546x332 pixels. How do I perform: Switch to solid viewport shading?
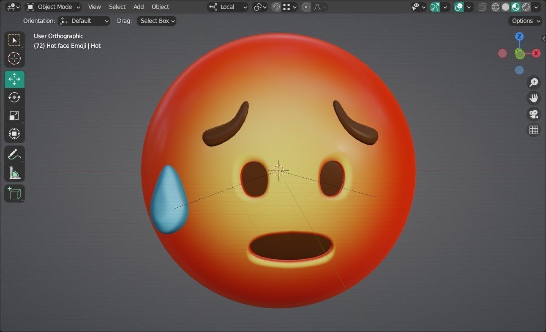(x=506, y=7)
